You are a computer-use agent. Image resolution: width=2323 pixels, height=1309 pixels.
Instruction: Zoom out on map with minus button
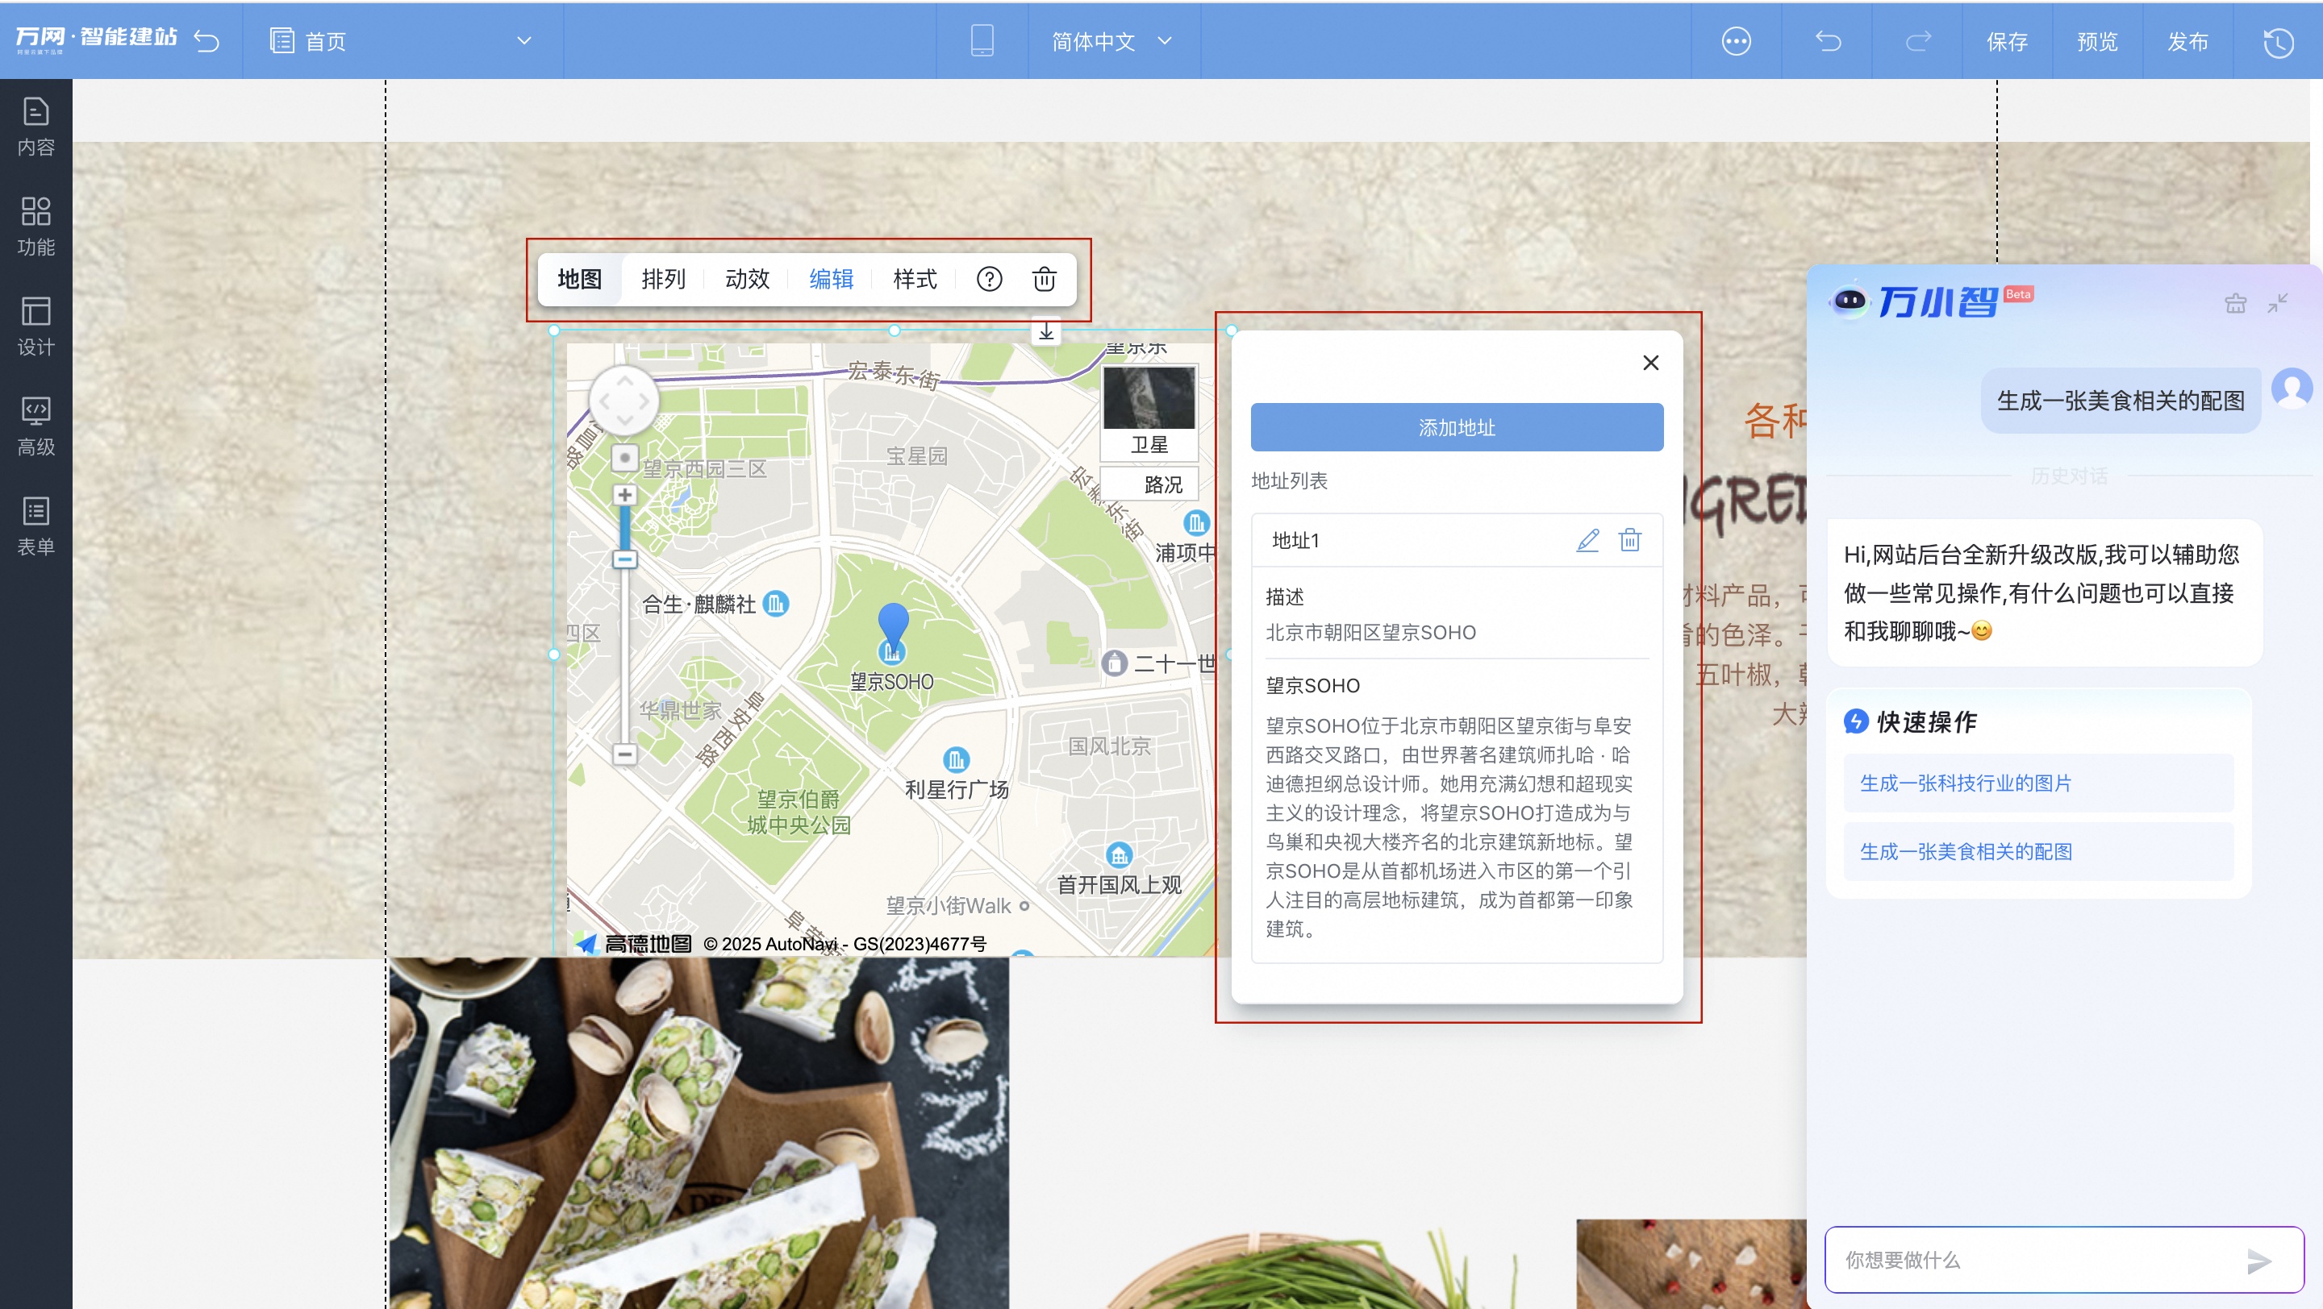[x=625, y=754]
